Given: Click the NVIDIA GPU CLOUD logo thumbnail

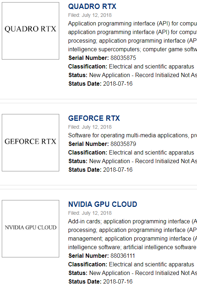Looking at the screenshot, I should (31, 229).
